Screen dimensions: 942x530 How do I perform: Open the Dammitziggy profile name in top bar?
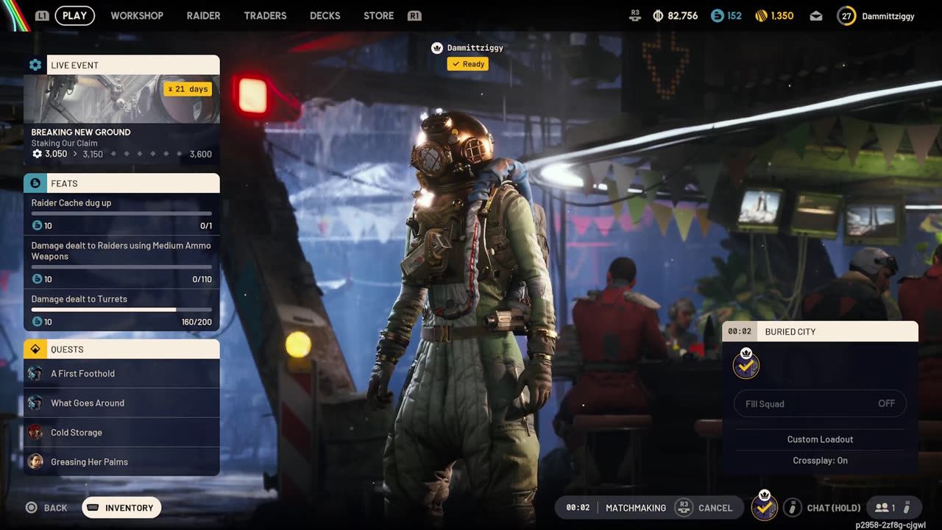pos(888,16)
